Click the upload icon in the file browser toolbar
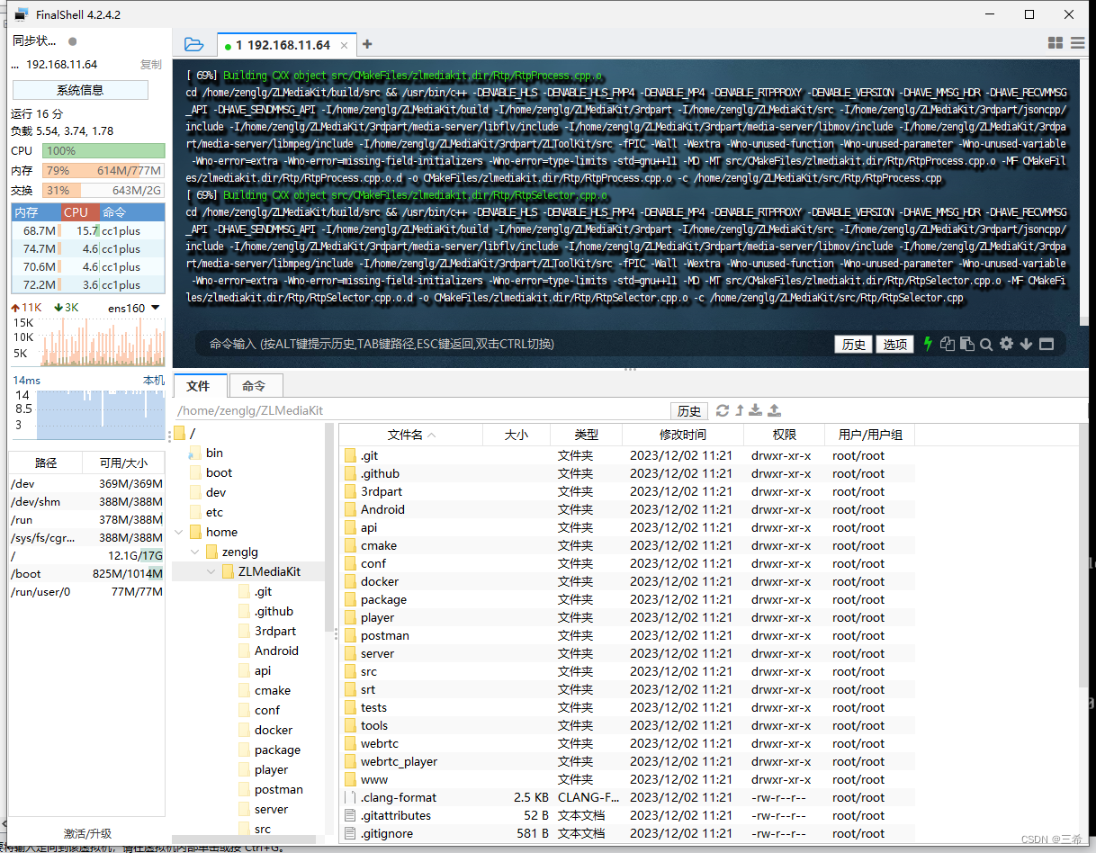This screenshot has width=1096, height=853. pos(774,411)
